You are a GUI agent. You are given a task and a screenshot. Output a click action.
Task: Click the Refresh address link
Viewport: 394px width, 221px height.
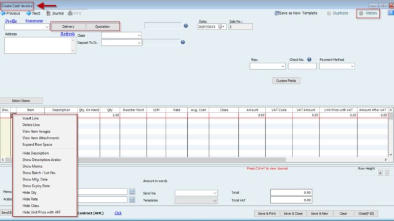click(67, 34)
